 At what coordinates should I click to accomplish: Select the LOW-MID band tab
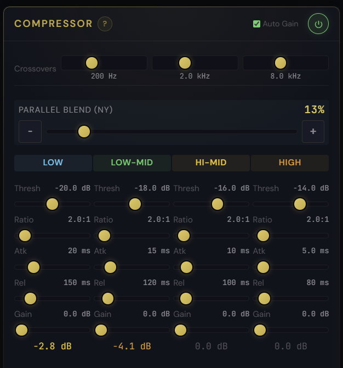click(x=132, y=163)
